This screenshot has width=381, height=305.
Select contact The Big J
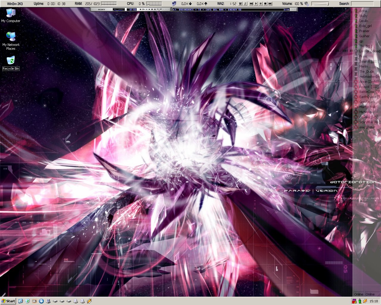point(366,46)
